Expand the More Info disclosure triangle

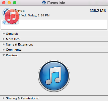pos(4,39)
